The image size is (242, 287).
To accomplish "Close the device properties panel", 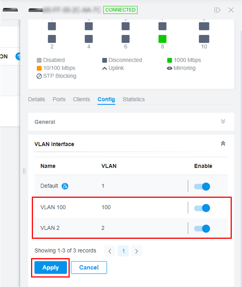I will click(231, 10).
